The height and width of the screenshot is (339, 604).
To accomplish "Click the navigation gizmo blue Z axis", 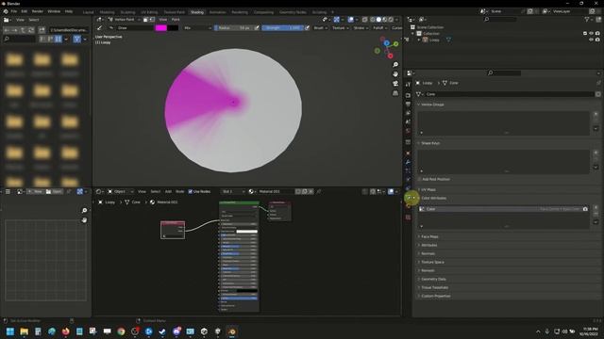I will pyautogui.click(x=386, y=43).
